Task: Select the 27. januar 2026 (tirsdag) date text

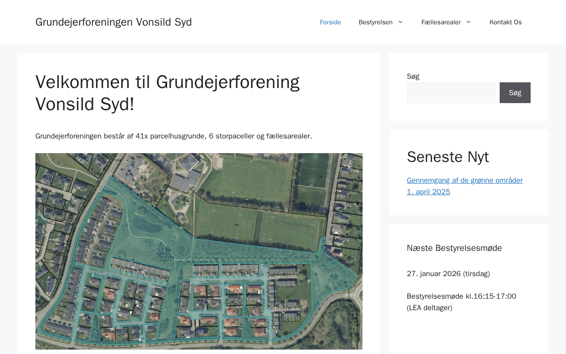Action: [448, 273]
